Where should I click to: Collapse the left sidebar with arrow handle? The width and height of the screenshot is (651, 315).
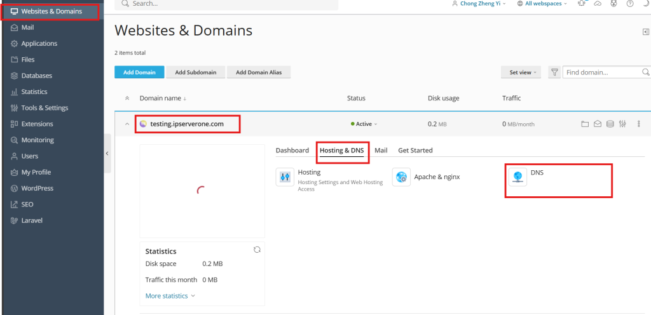107,153
